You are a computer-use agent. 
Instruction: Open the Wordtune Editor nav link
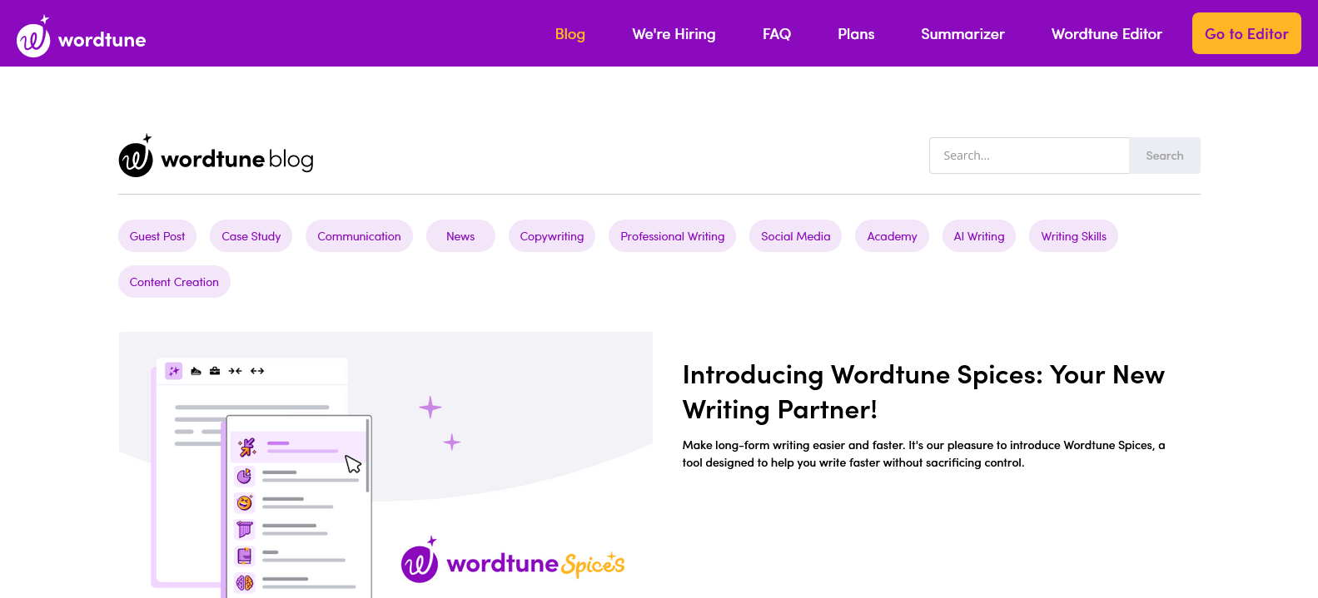coord(1107,34)
